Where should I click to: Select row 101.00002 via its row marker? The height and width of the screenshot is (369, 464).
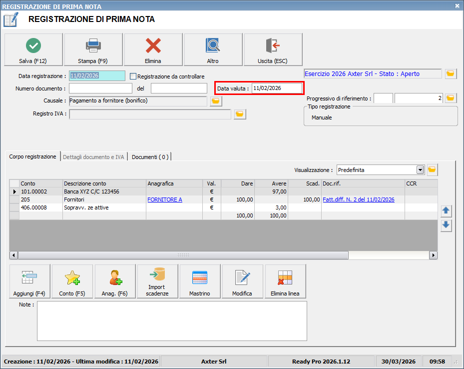tap(14, 191)
